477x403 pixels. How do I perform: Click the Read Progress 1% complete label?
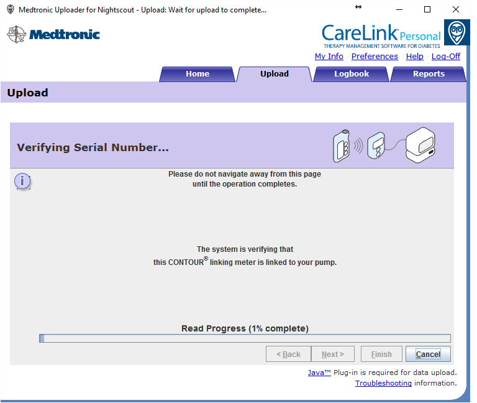(x=245, y=328)
